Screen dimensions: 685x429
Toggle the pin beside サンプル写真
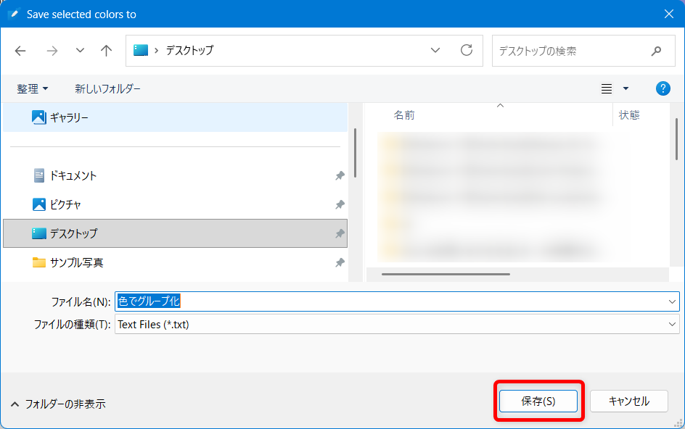(339, 262)
